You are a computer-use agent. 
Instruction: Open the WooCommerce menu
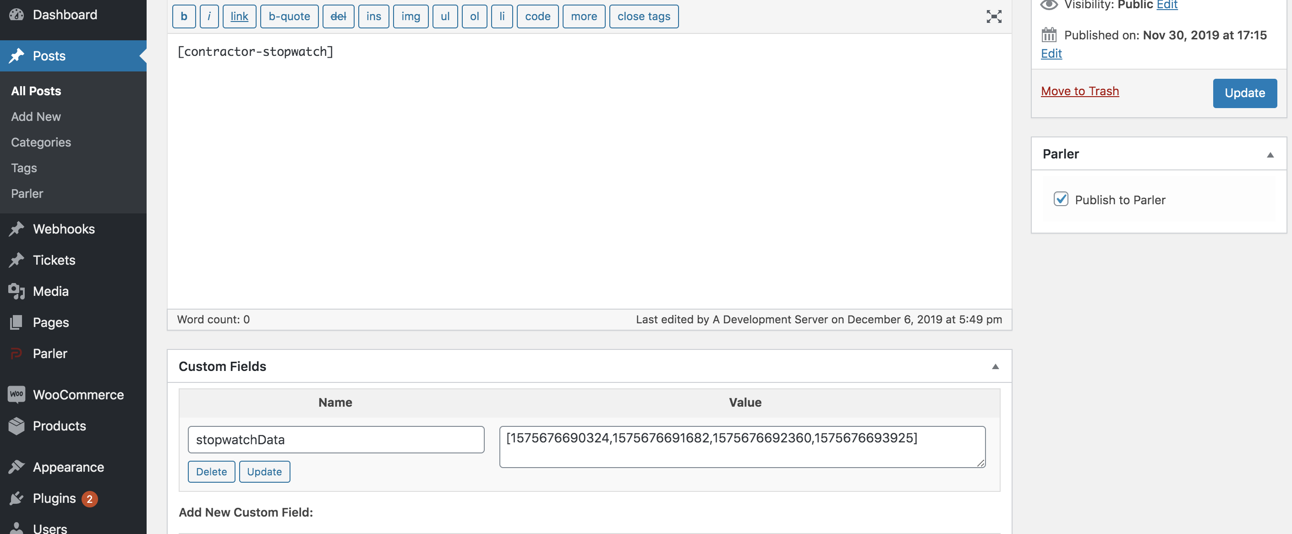tap(73, 394)
